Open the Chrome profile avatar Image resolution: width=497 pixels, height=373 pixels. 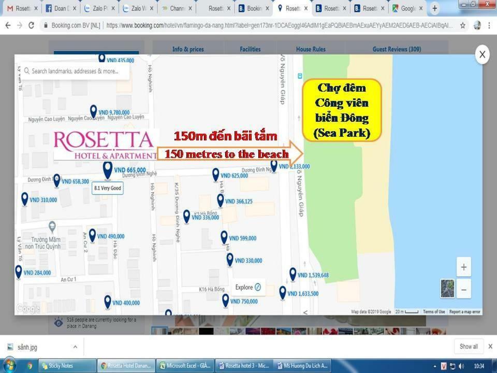(x=477, y=25)
